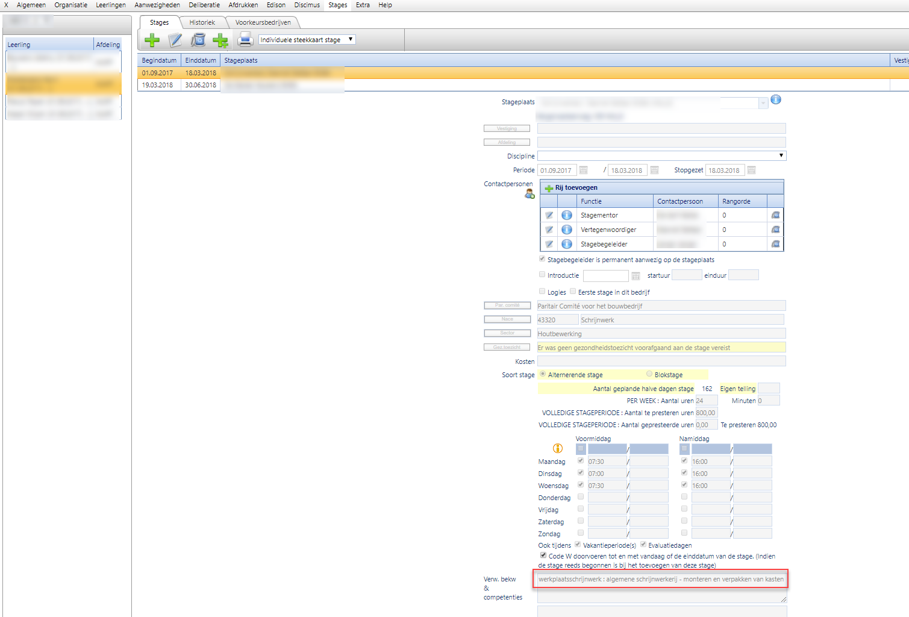Select the Blokstage radio button
Viewport: 909px width, 617px height.
pyautogui.click(x=649, y=374)
